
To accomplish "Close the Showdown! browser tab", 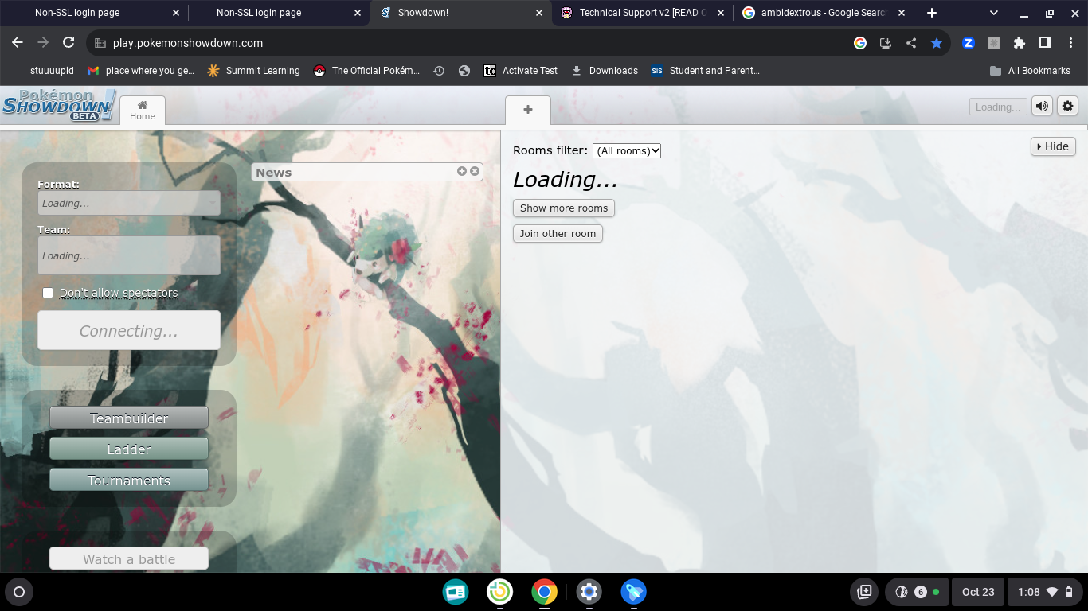I will pos(539,13).
